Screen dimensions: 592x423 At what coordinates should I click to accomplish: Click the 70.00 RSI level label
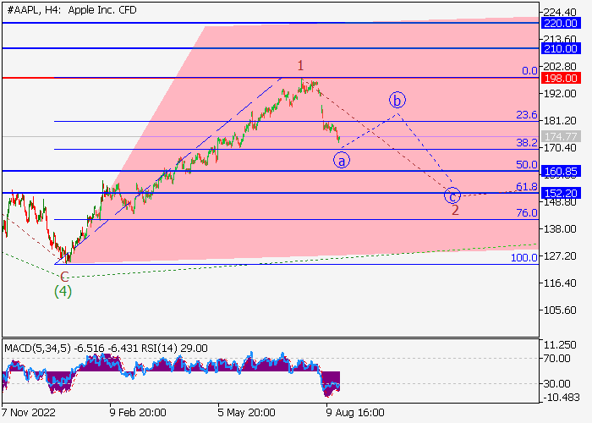[556, 359]
